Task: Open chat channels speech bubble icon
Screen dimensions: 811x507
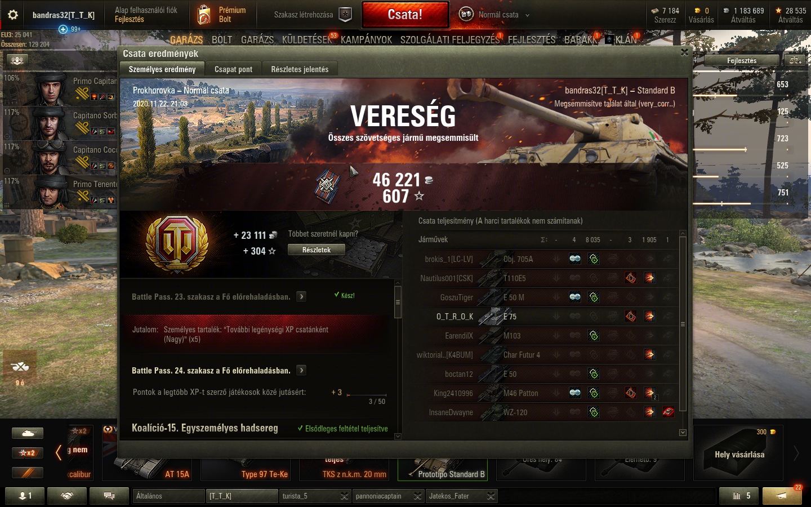Action: tap(109, 496)
